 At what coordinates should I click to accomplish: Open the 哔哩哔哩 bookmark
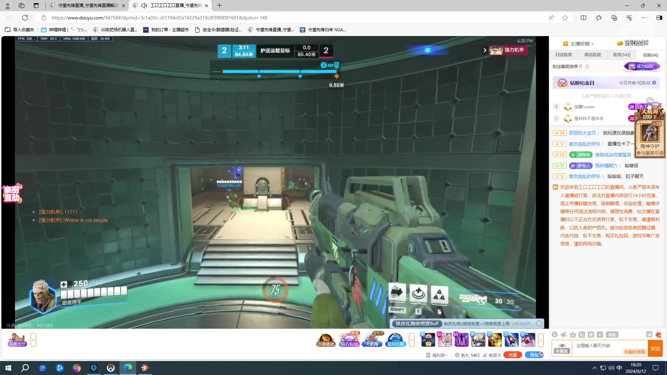tap(64, 30)
